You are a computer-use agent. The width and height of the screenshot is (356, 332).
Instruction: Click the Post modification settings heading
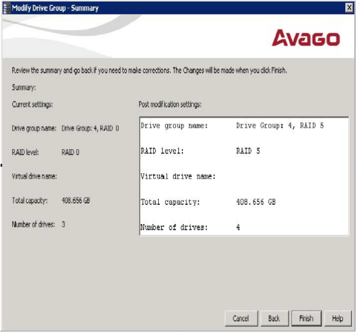170,105
